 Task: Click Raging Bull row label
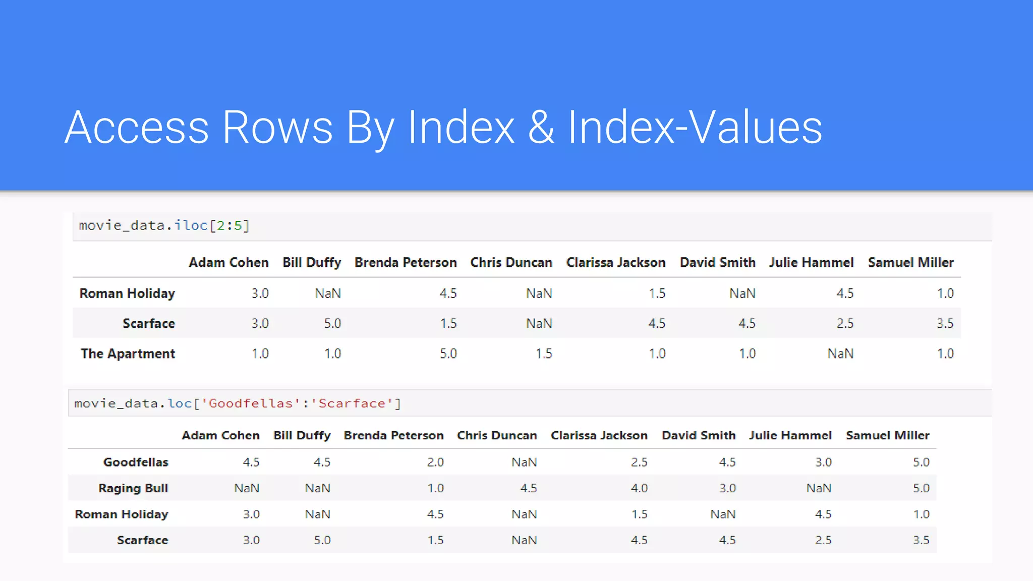(133, 489)
